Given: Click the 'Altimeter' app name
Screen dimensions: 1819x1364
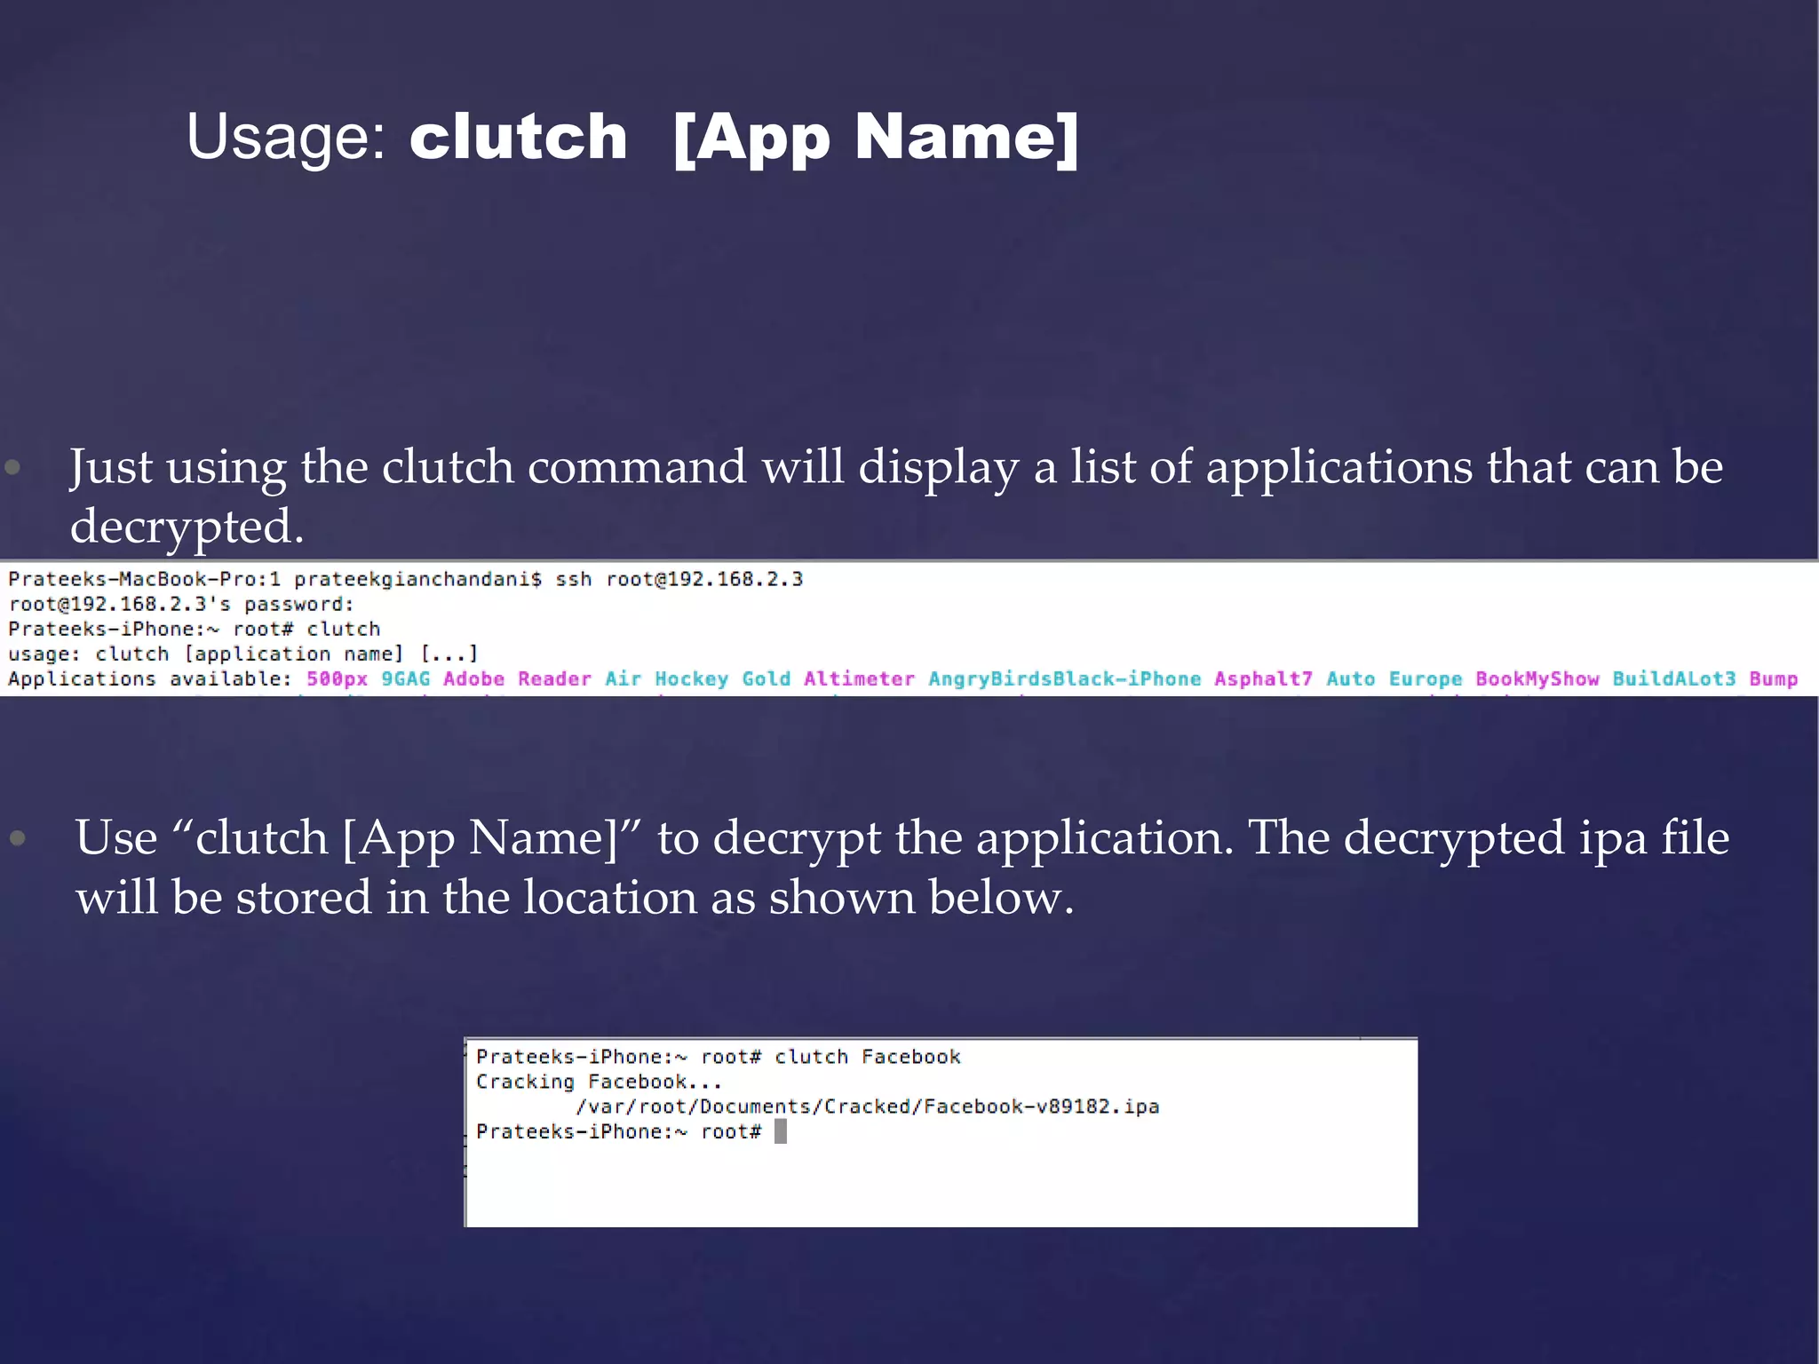Looking at the screenshot, I should point(859,679).
